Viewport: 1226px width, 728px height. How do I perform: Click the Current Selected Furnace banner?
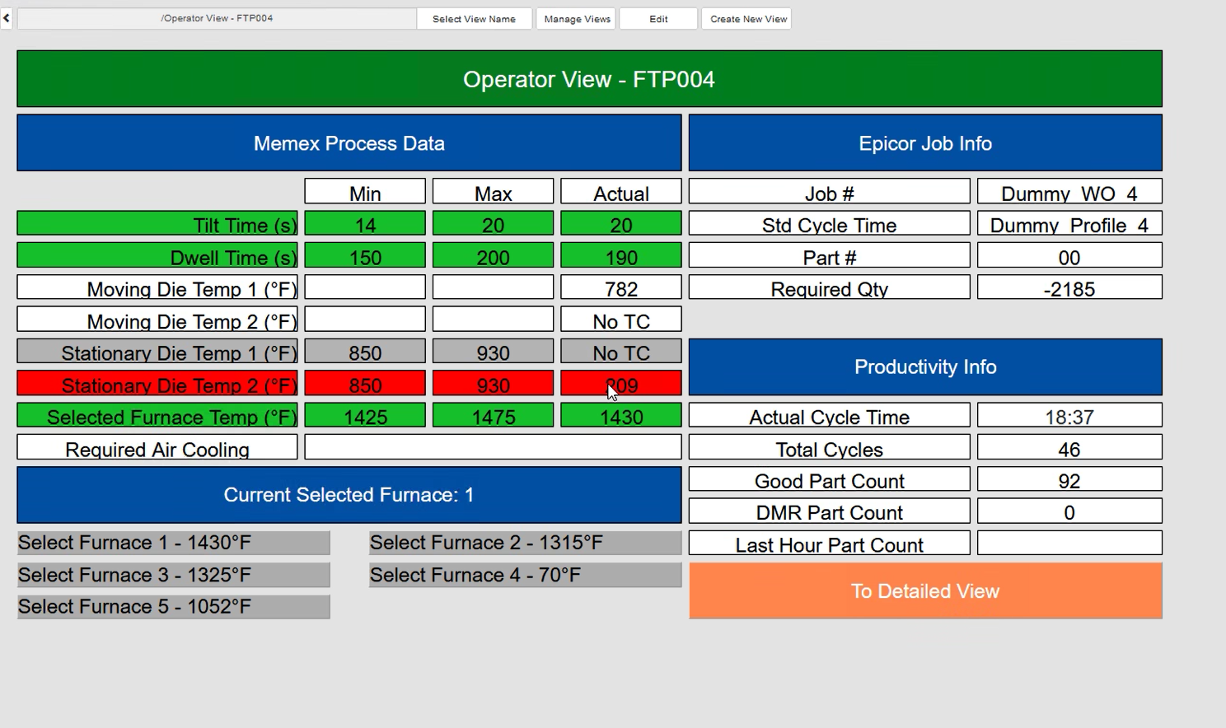click(349, 495)
